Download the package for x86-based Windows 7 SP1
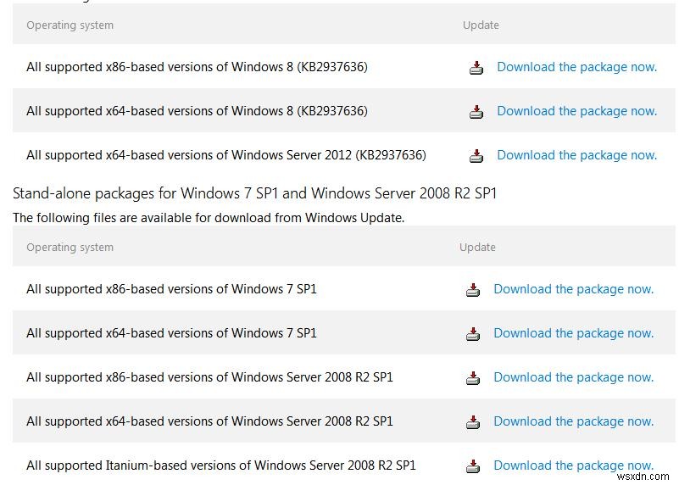 (573, 289)
